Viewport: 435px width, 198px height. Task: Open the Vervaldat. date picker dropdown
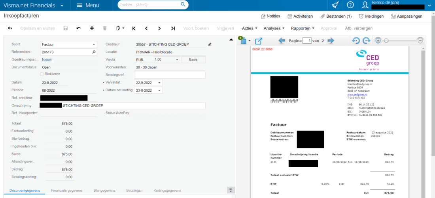coord(159,83)
